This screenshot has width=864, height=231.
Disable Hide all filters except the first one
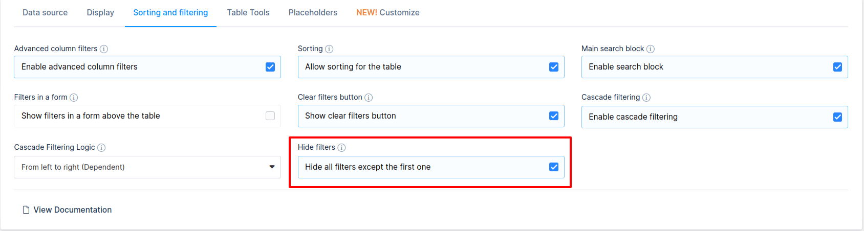coord(554,167)
